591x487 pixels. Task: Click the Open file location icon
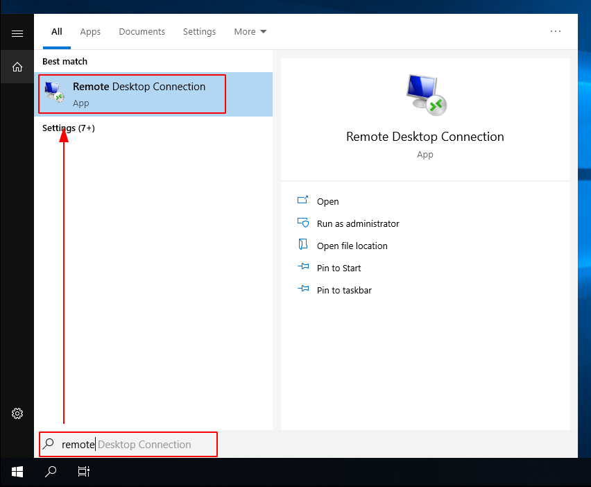[302, 244]
